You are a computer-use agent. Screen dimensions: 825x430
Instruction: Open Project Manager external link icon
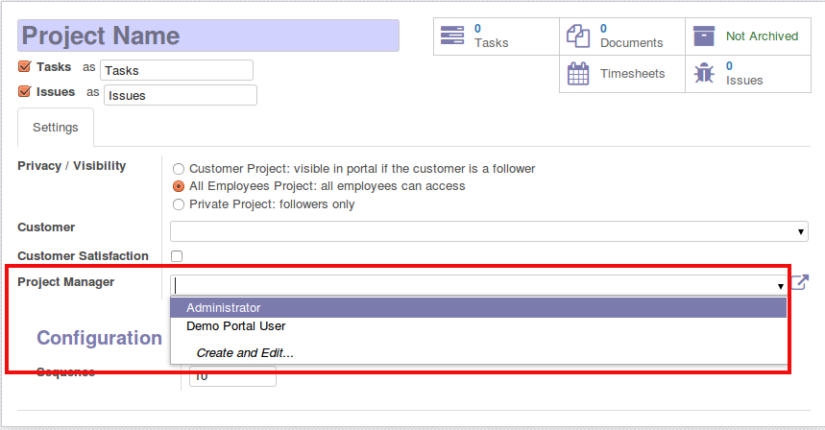(799, 283)
